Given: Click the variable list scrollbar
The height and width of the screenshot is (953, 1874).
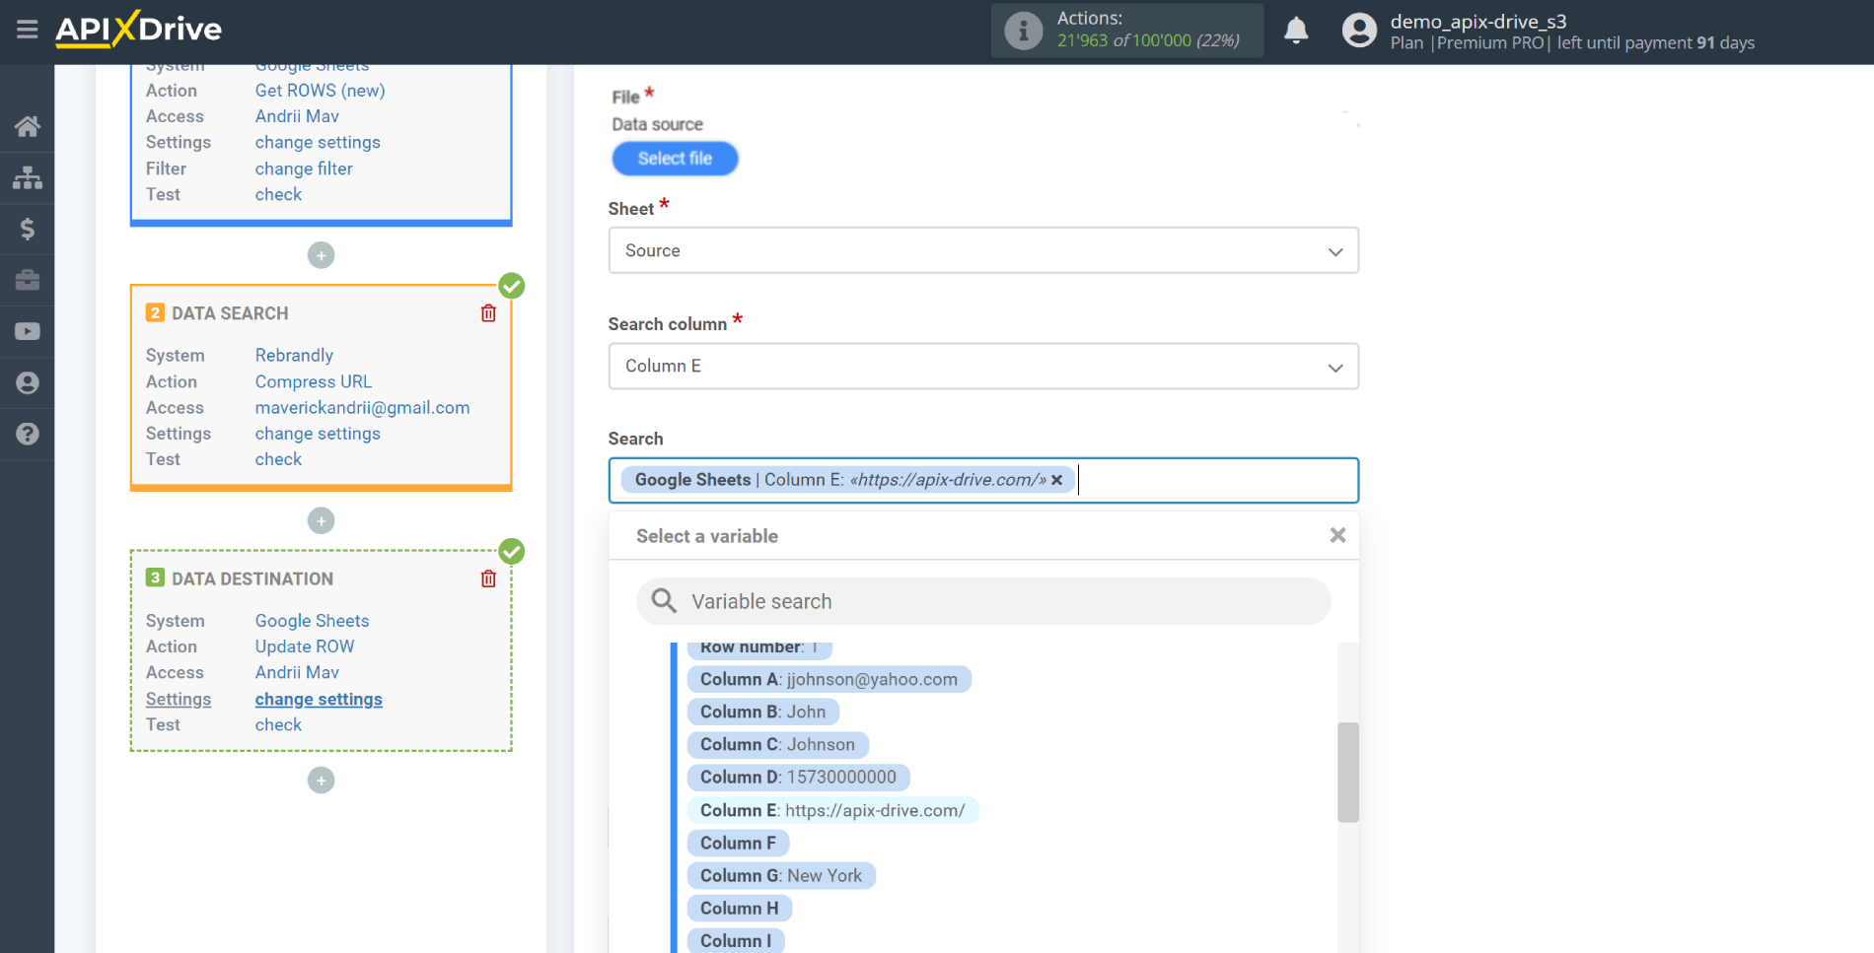Looking at the screenshot, I should point(1347,772).
